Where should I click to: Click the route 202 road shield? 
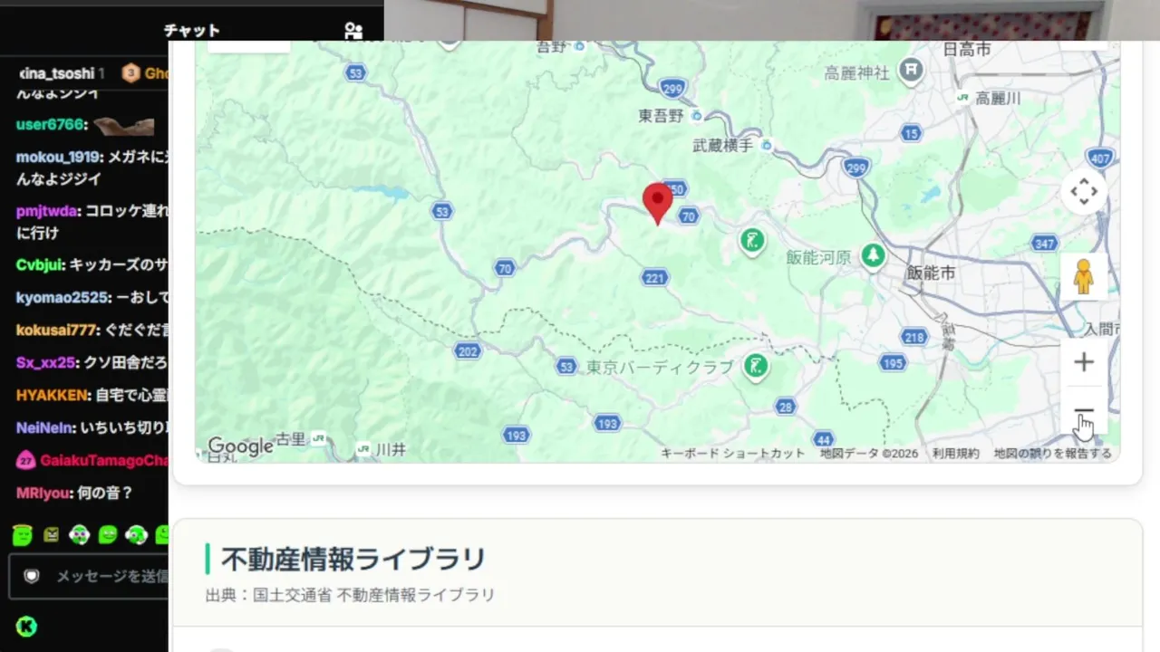468,350
